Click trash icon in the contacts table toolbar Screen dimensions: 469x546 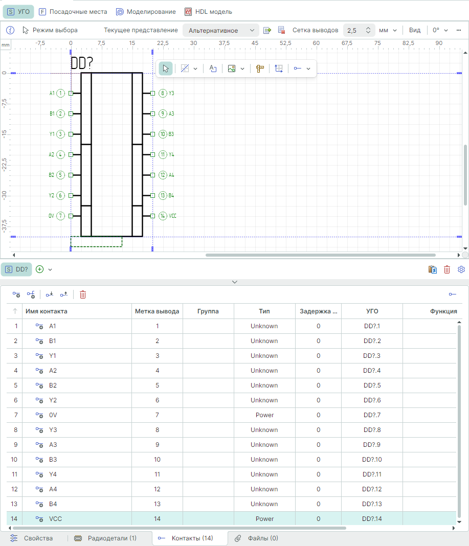tap(83, 294)
